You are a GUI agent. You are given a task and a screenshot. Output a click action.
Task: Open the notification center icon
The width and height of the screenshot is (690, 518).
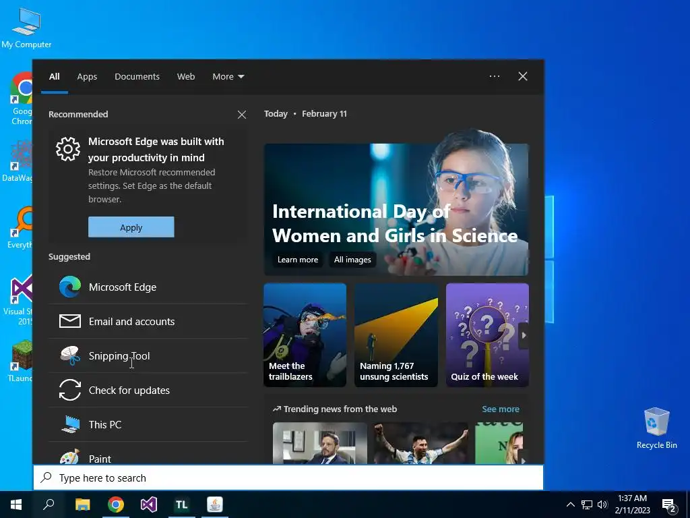pyautogui.click(x=669, y=506)
